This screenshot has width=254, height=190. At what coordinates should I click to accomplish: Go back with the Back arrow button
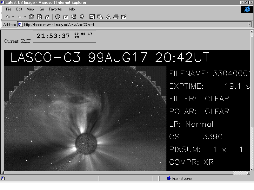[8, 17]
